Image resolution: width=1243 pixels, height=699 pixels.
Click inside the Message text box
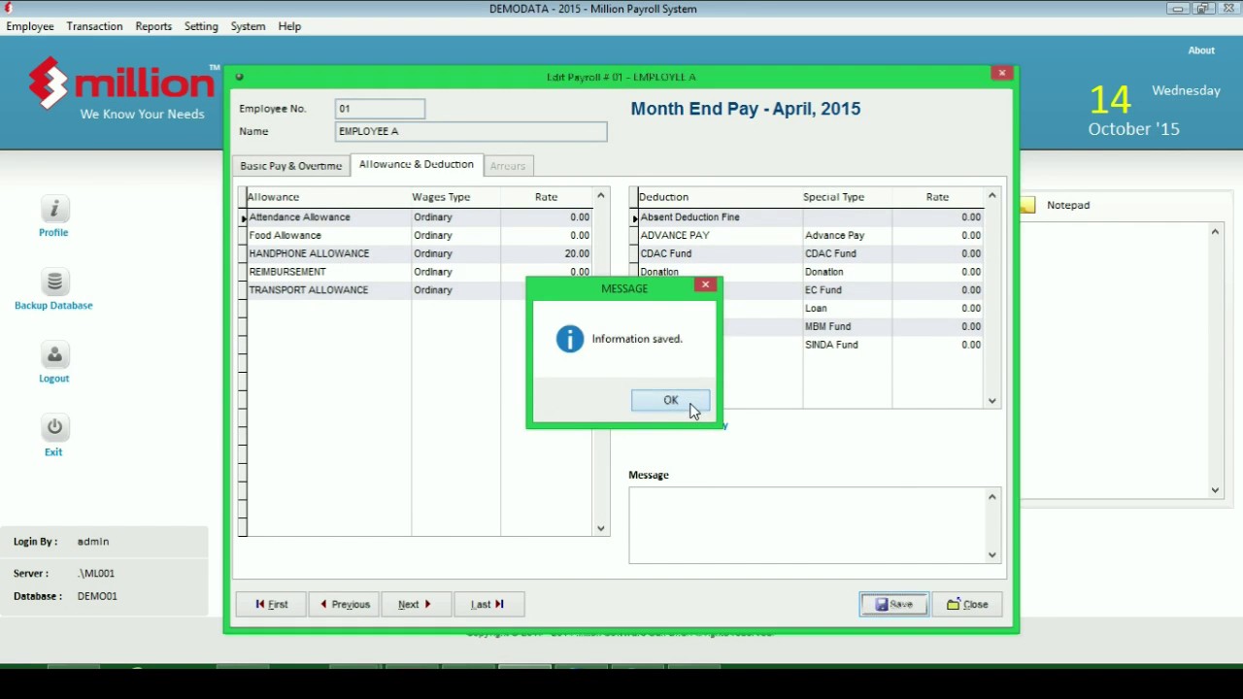(807, 525)
